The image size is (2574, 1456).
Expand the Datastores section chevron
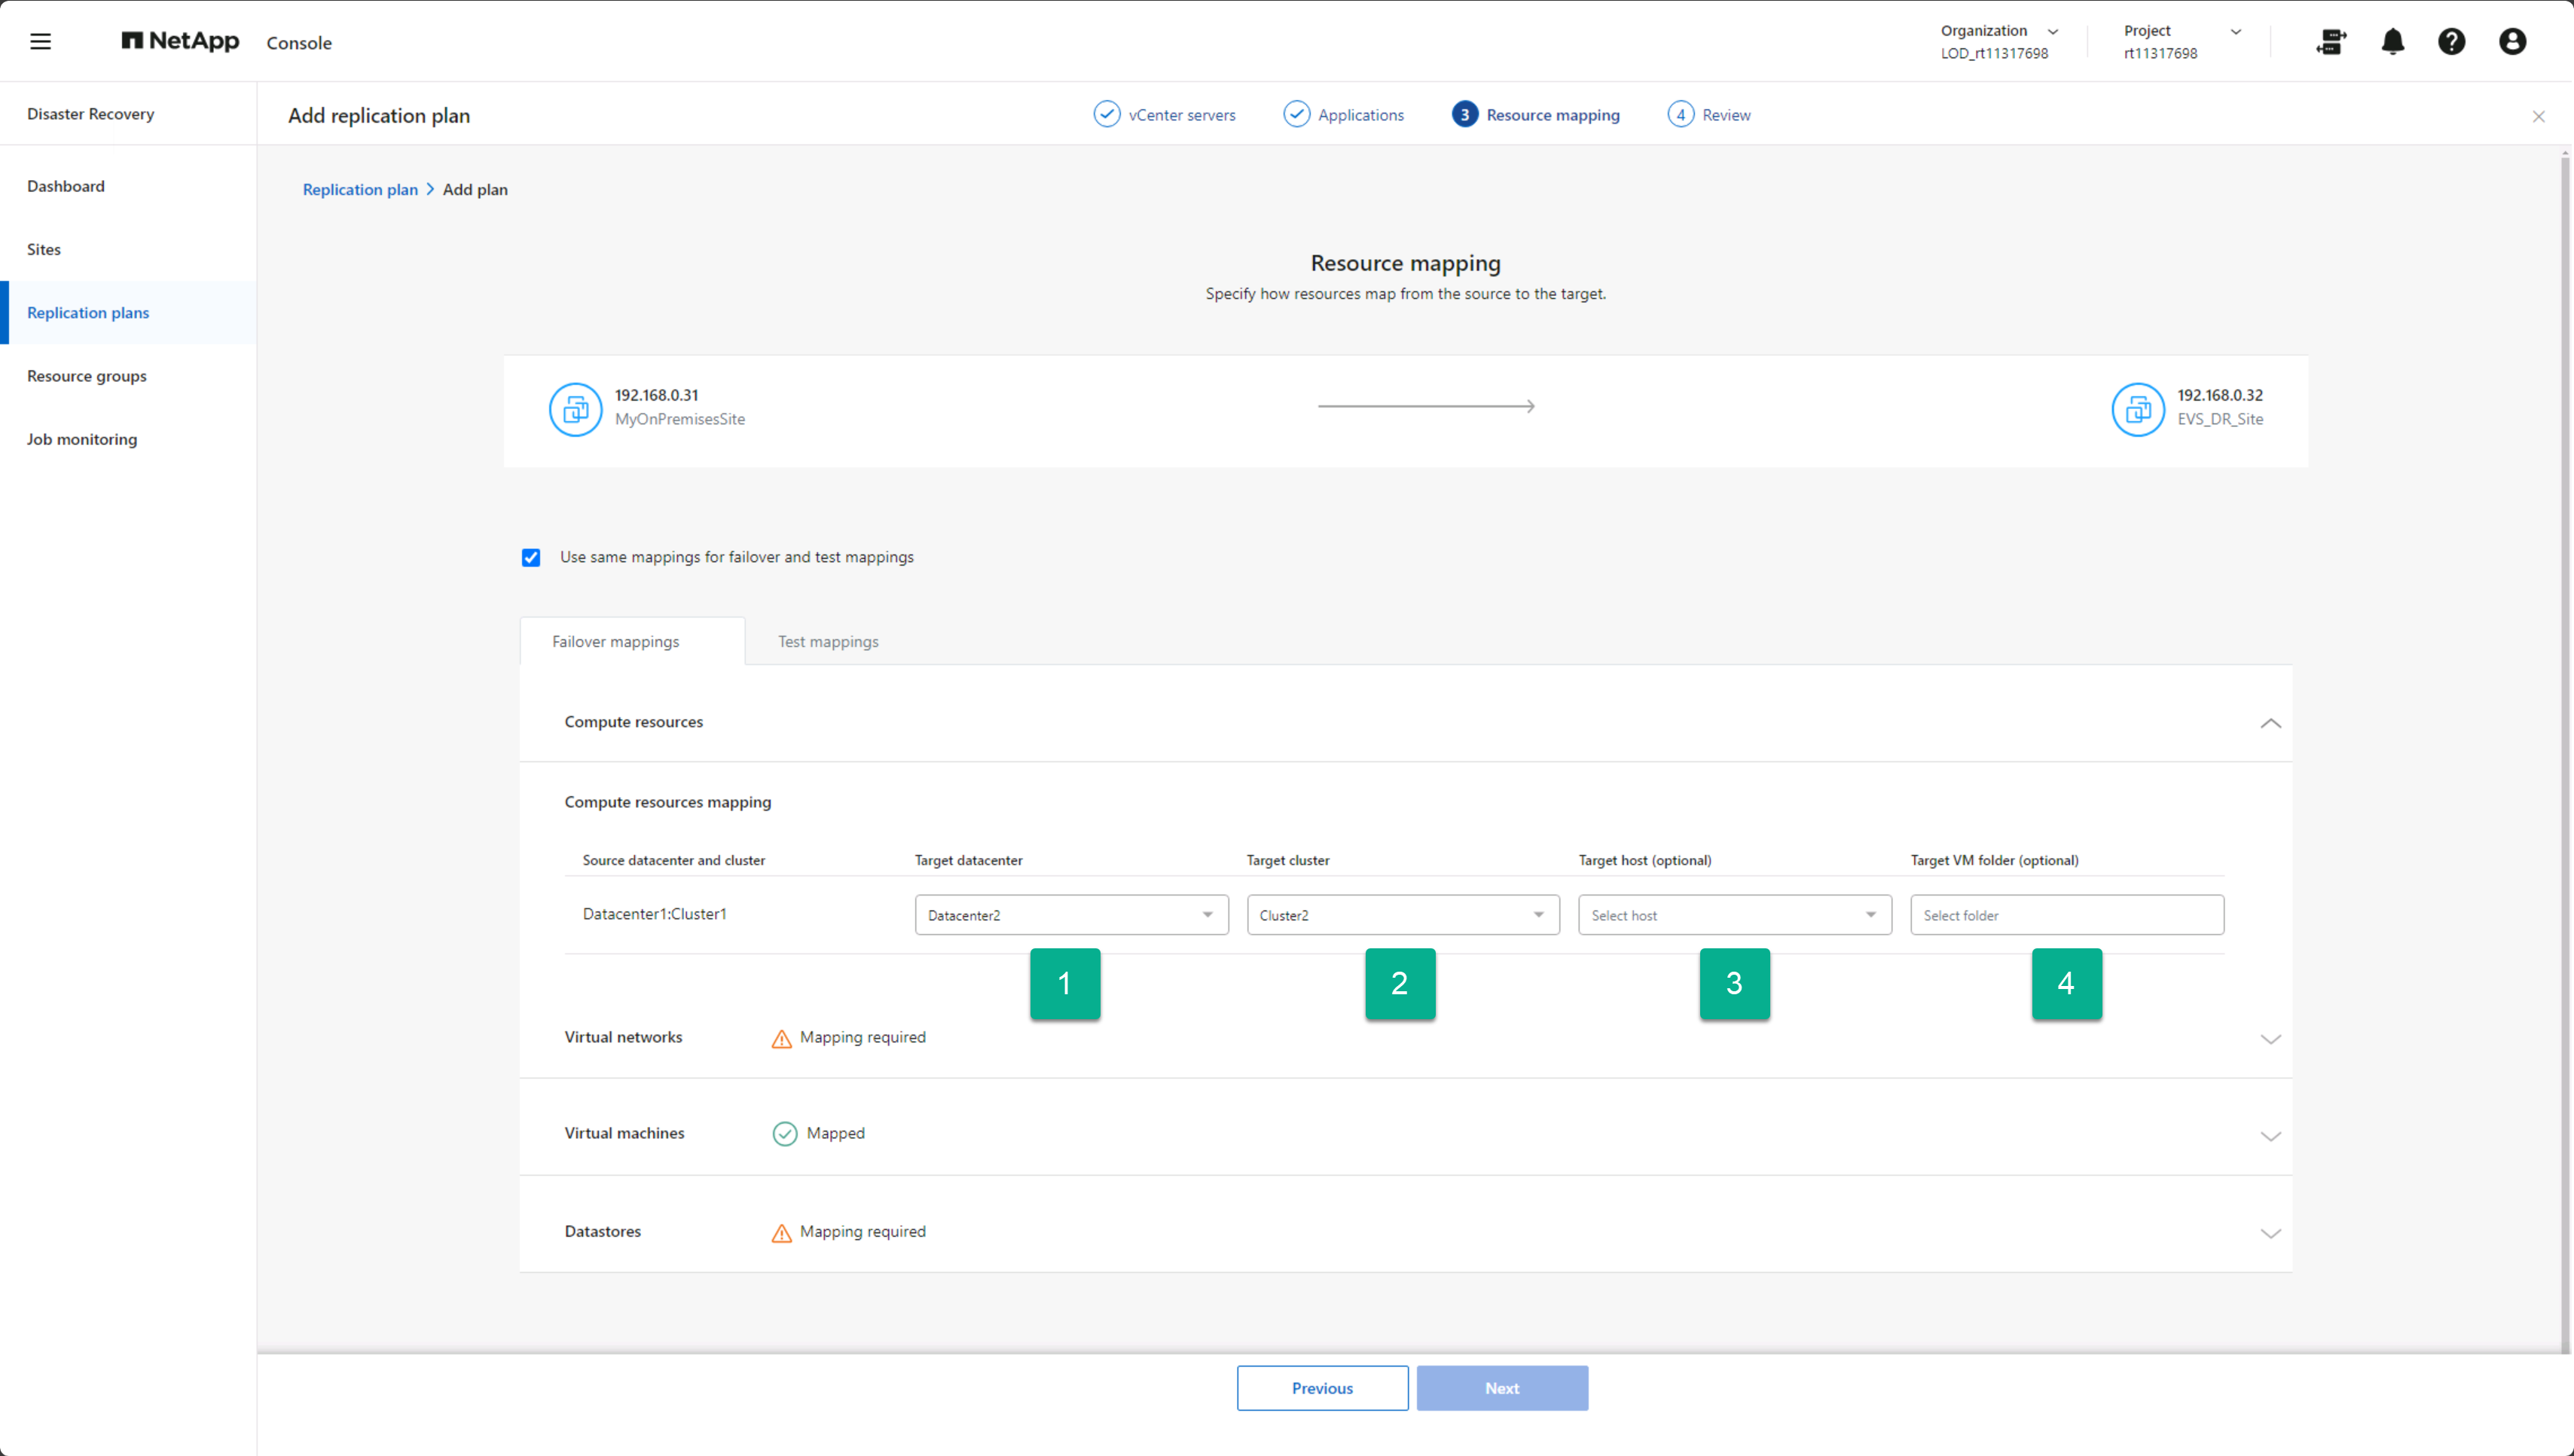pyautogui.click(x=2270, y=1233)
